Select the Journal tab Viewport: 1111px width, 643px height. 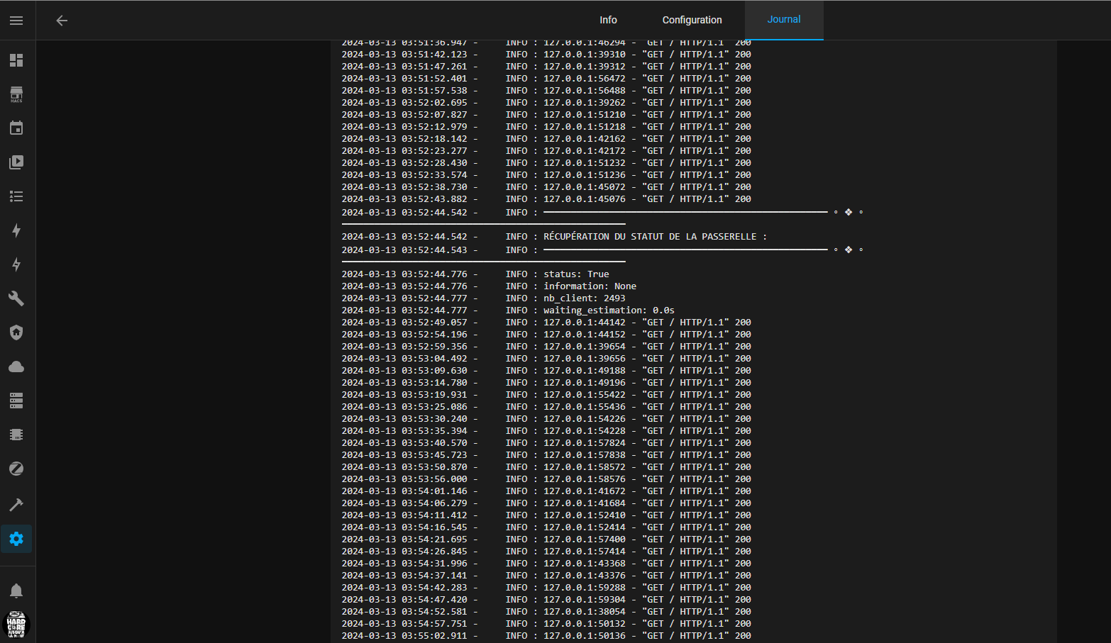pos(783,20)
